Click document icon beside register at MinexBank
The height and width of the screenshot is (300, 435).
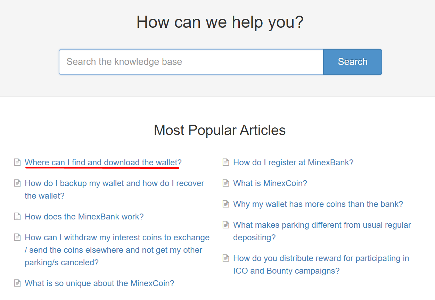pos(226,162)
